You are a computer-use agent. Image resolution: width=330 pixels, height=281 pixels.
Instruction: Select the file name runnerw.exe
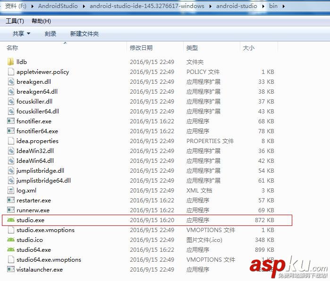pos(33,210)
